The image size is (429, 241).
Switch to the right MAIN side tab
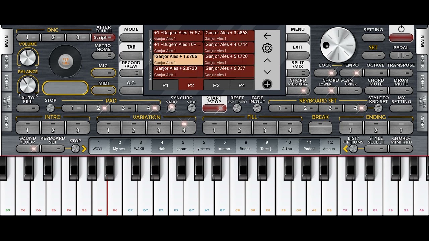pos(422,41)
